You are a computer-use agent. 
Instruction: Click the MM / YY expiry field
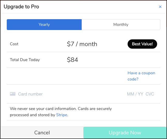tap(135, 94)
